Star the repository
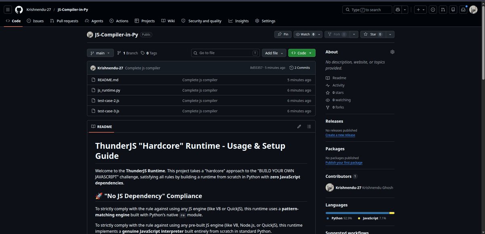 coord(373,34)
